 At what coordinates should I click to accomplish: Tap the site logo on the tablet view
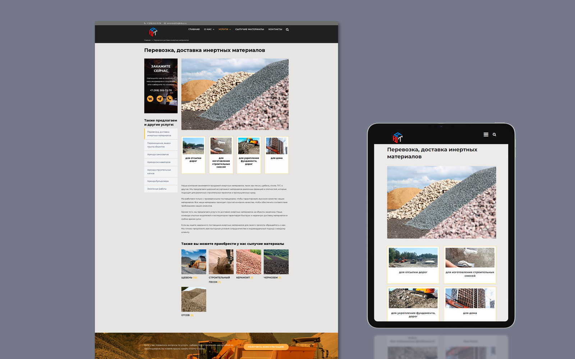click(397, 137)
